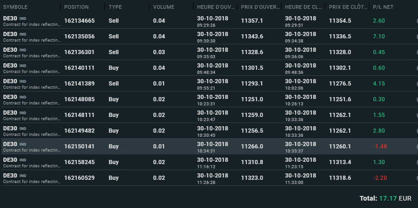Sort by HEURE DE CL... closing time column
The height and width of the screenshot is (208, 418).
302,7
